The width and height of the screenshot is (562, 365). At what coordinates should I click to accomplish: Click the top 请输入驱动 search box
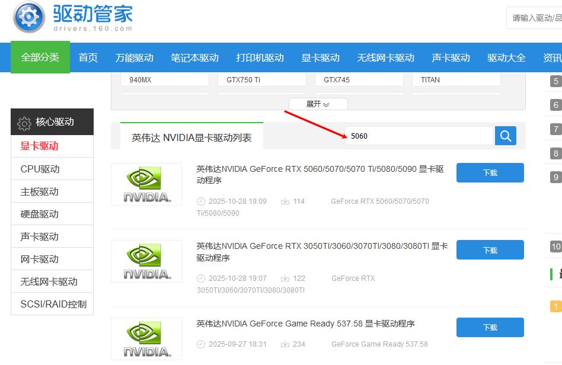coord(534,18)
